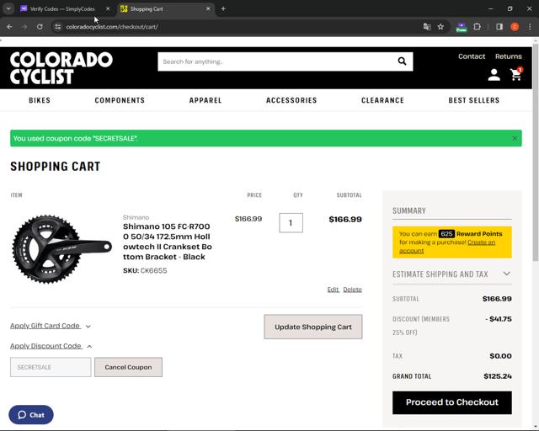This screenshot has width=539, height=431.
Task: Expand Apply Gift Card Code section
Action: (51, 326)
